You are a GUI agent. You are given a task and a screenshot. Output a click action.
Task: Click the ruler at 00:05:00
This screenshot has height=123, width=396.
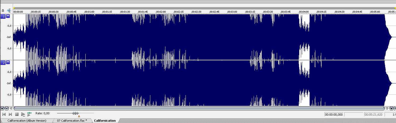(x=375, y=12)
